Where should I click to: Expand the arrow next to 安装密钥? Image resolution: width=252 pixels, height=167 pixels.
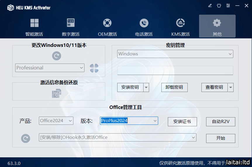point(146,87)
